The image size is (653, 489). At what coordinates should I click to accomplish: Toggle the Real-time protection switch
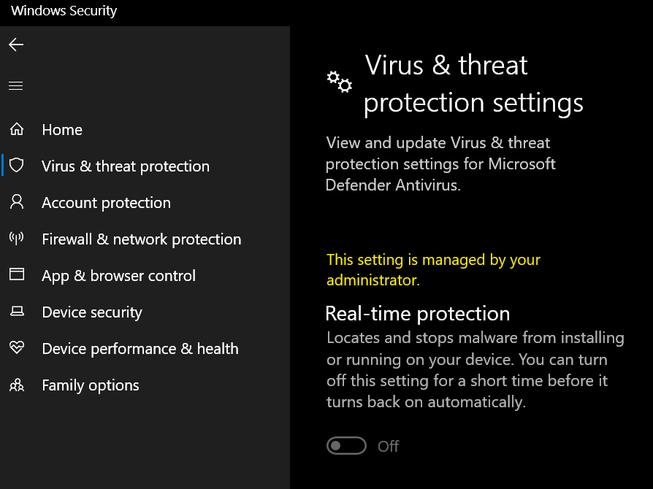[x=346, y=446]
